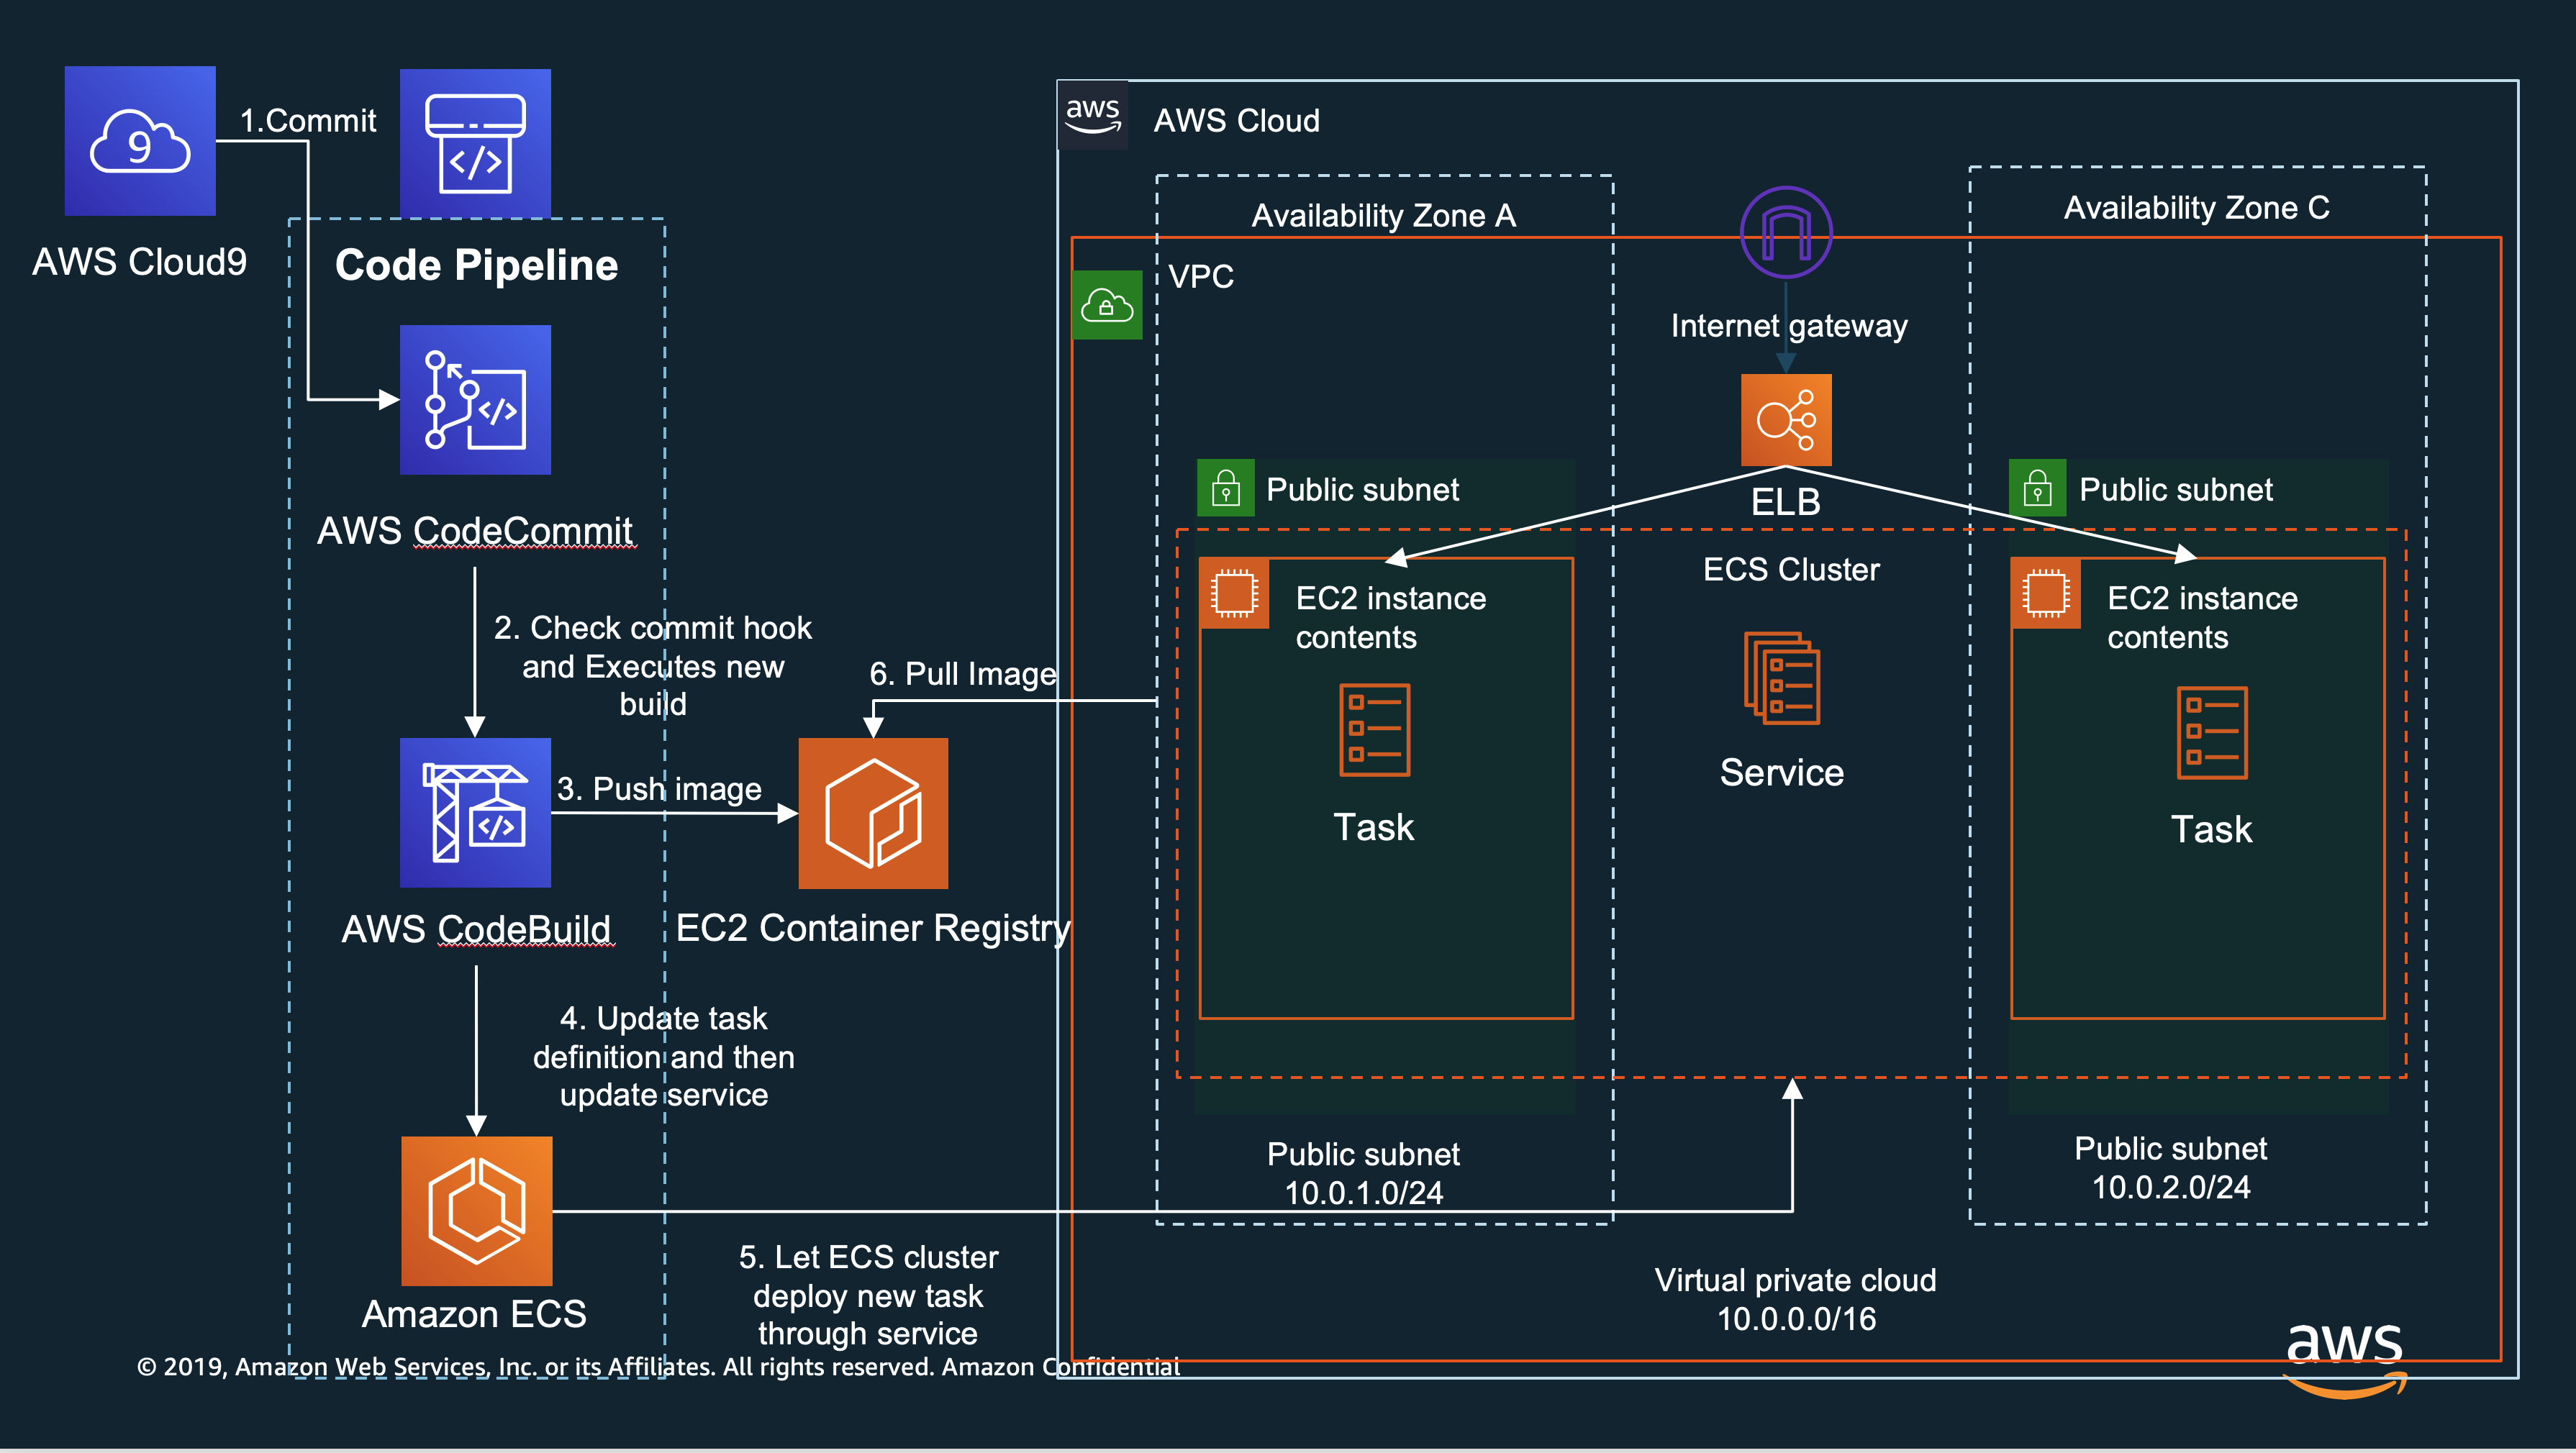This screenshot has width=2576, height=1453.
Task: Click the EC2 Container Registry icon
Action: tap(873, 813)
